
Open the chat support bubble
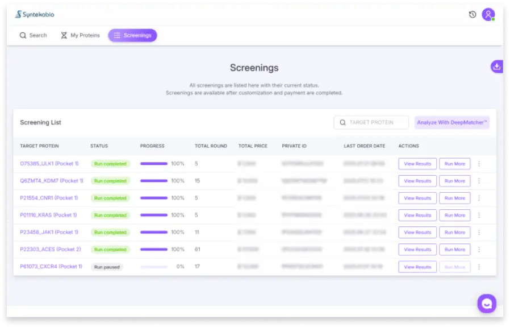click(487, 304)
